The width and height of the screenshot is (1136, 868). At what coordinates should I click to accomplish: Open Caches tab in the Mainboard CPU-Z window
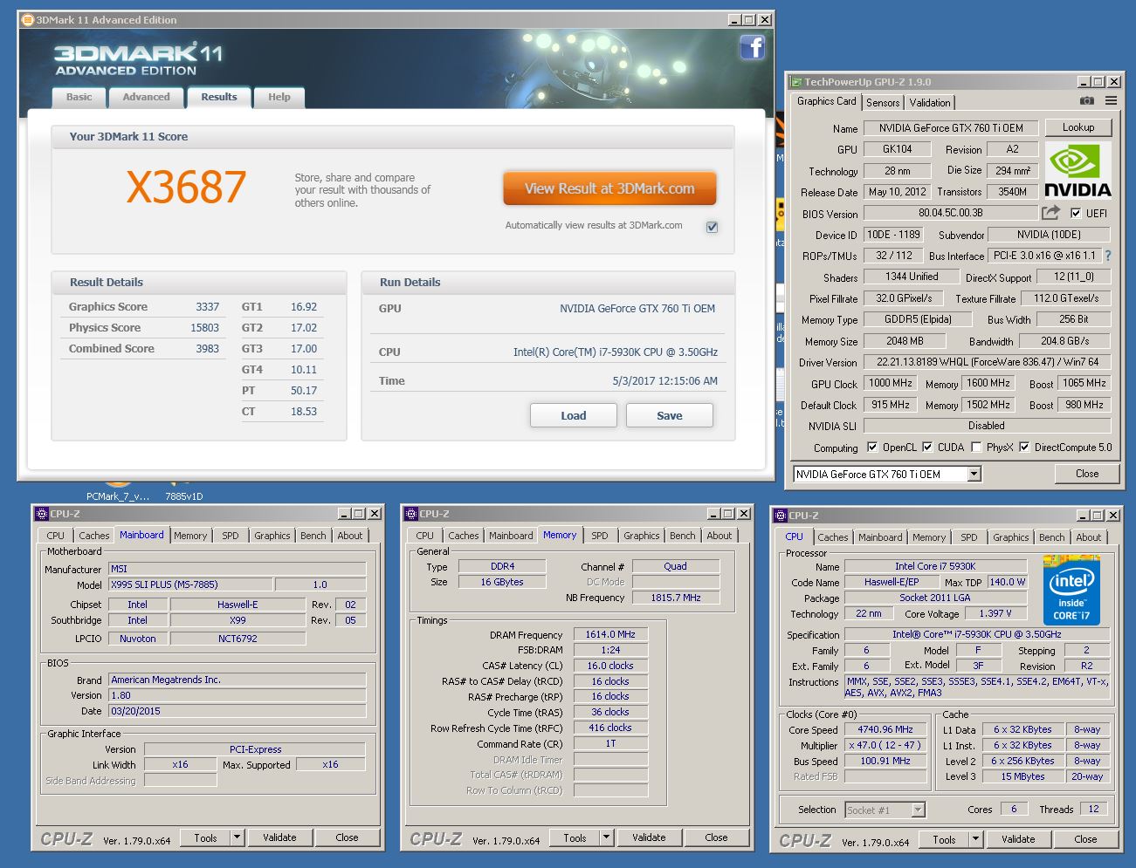[x=94, y=536]
